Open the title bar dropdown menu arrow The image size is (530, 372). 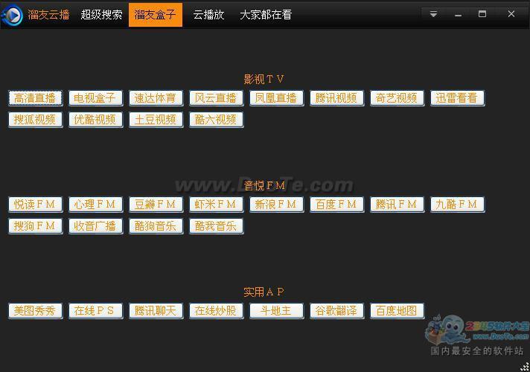coord(433,14)
